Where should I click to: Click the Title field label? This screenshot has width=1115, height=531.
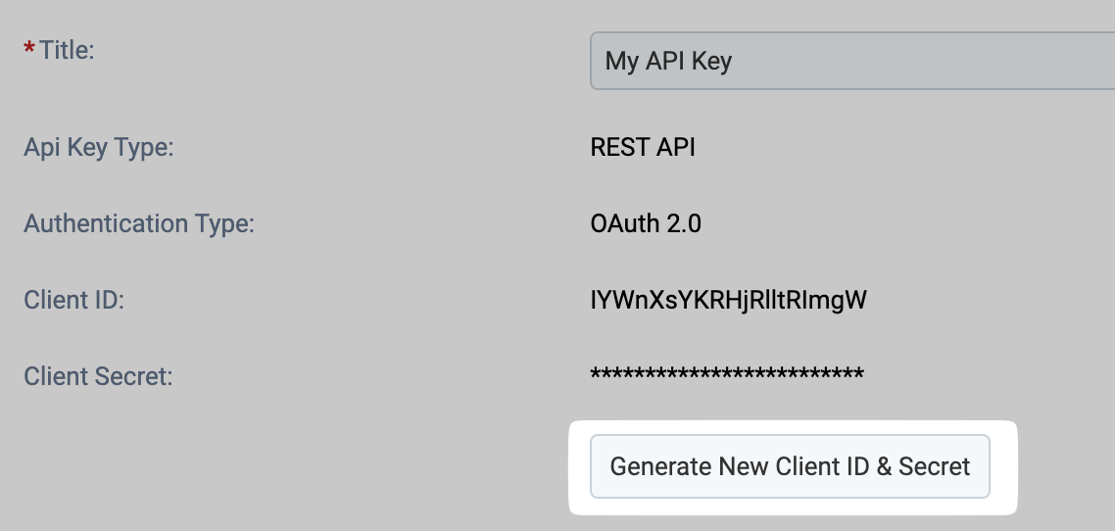tap(67, 51)
